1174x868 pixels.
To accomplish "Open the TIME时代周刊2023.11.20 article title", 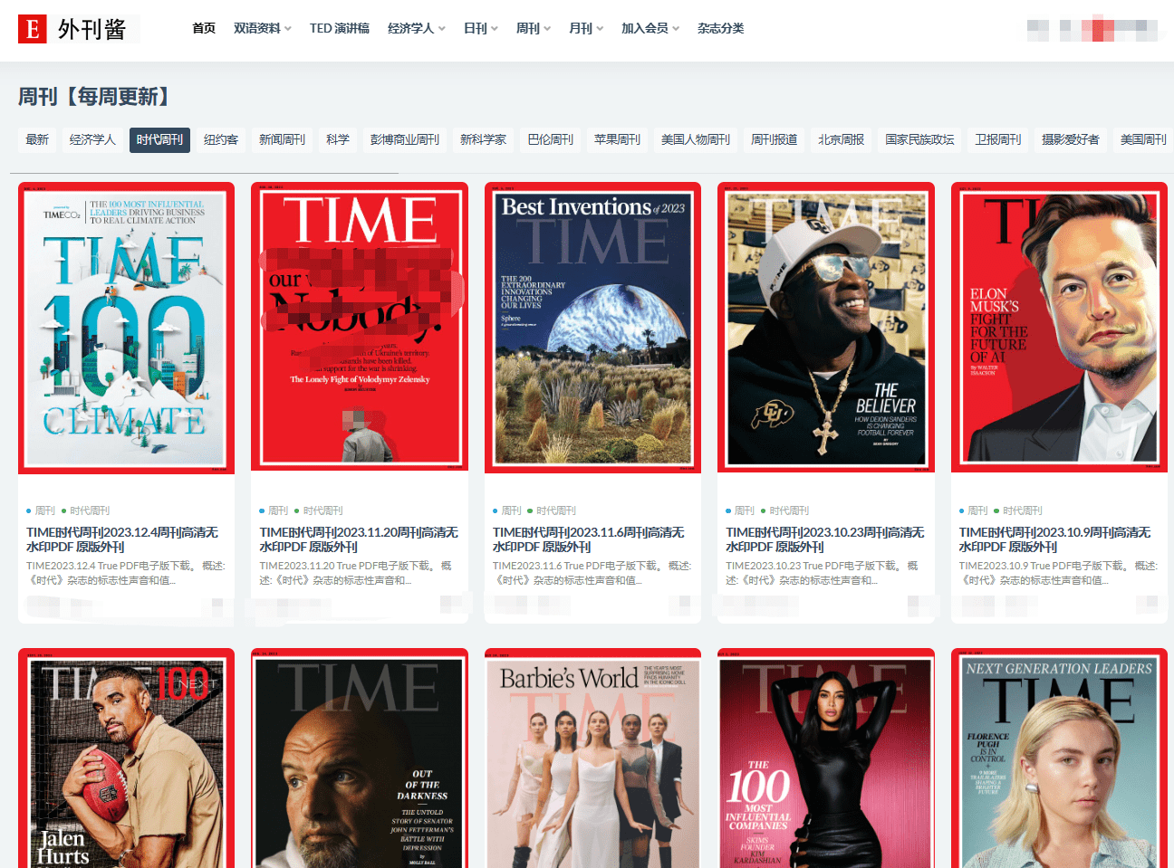I will pyautogui.click(x=359, y=539).
